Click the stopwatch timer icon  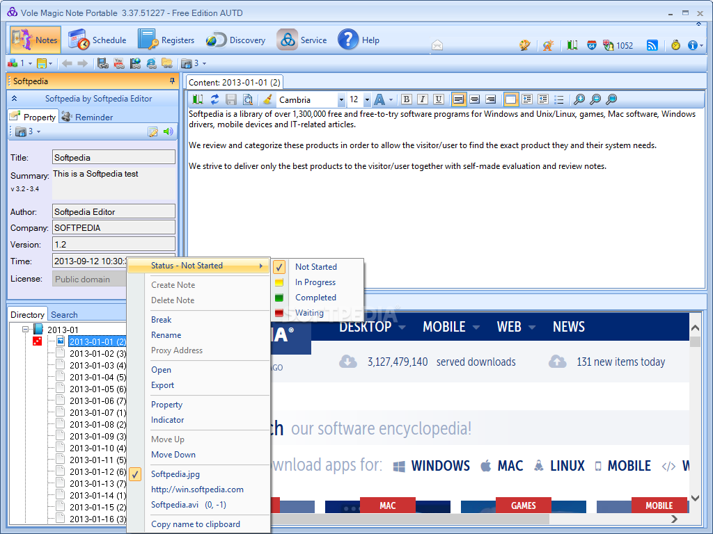click(675, 45)
